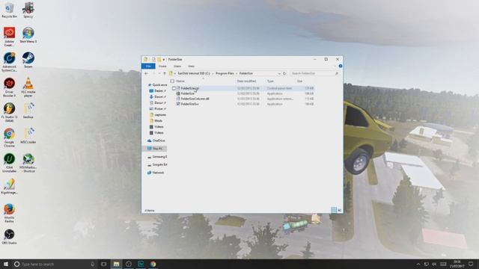Open the IObit Uninstaller desktop icon

[9, 163]
